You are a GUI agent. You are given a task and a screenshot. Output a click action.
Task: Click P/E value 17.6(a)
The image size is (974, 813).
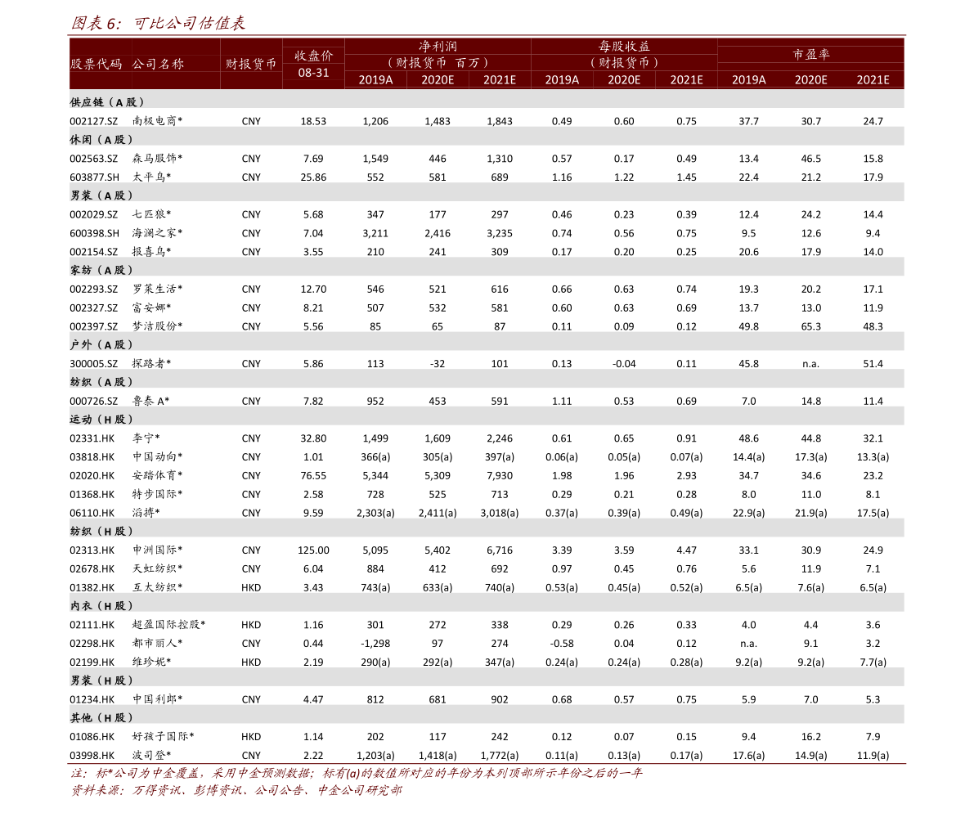[748, 755]
